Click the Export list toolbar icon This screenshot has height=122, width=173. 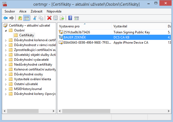[62, 18]
